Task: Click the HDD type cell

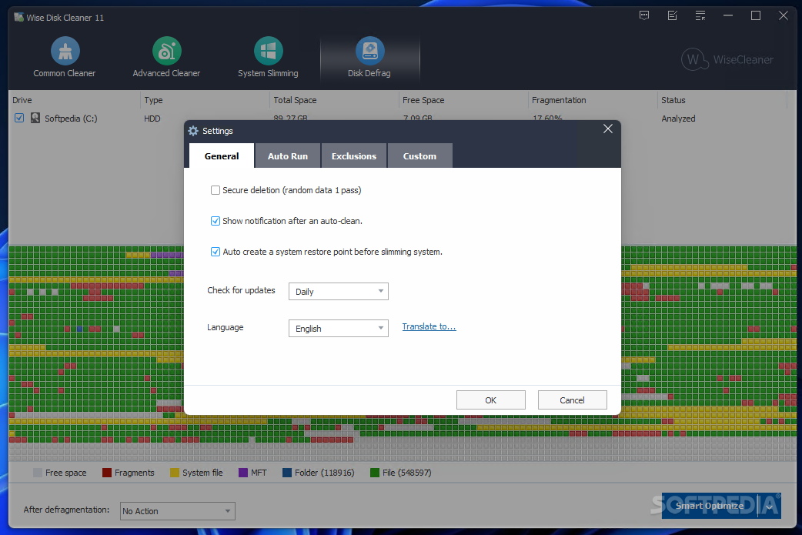Action: [152, 119]
